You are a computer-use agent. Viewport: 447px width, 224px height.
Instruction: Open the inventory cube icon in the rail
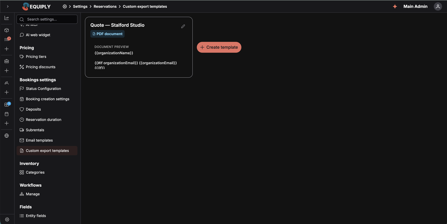click(x=7, y=30)
